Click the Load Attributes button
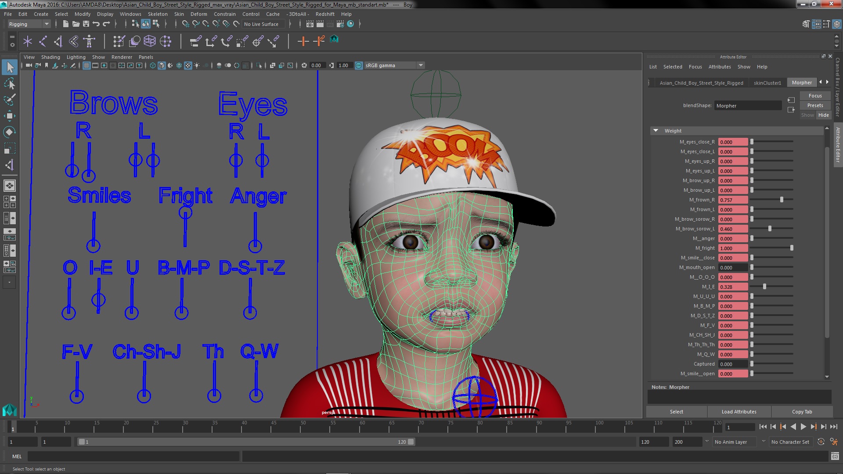 pos(739,412)
